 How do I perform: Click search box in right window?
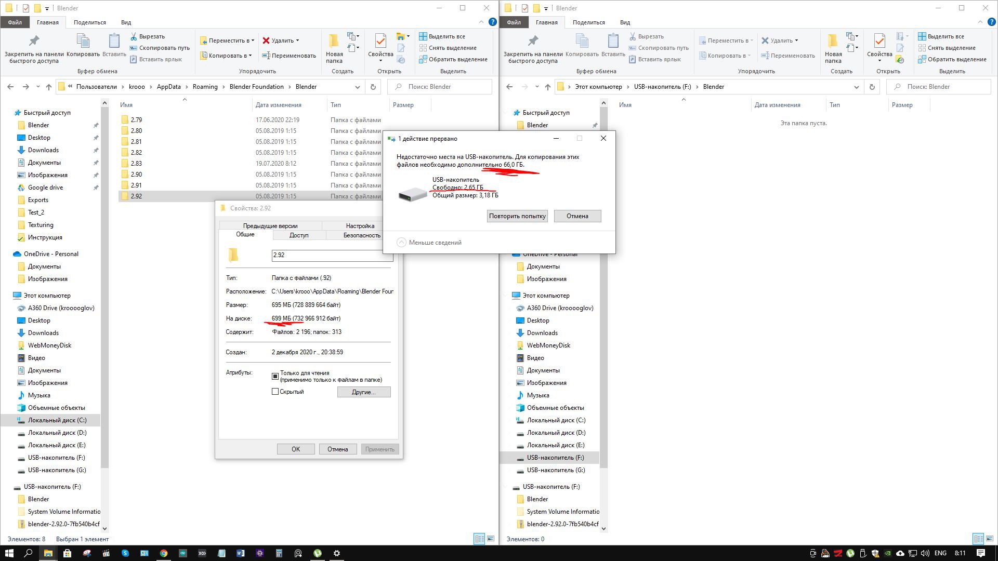click(939, 87)
